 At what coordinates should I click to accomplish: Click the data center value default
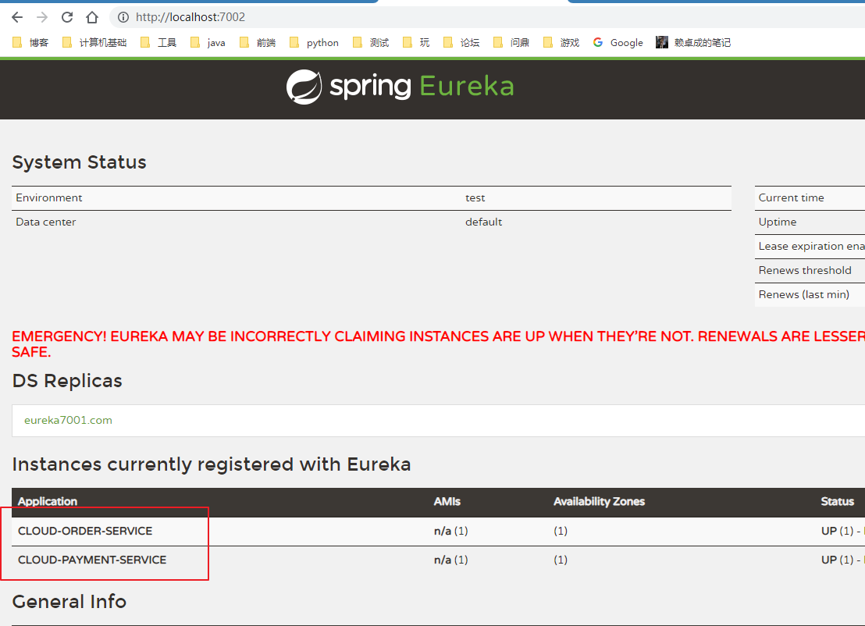tap(484, 222)
